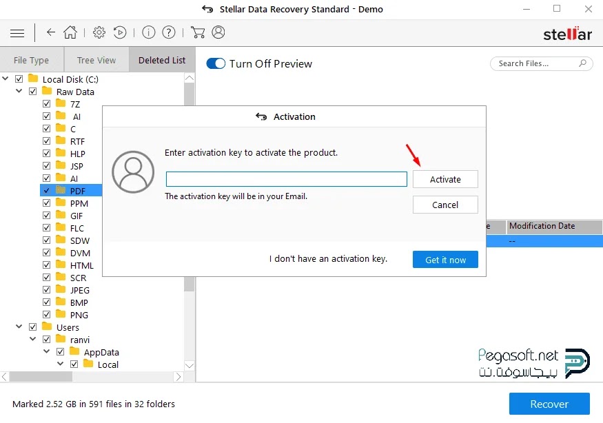Click the BMP folder icon
Viewport: 603px width, 423px height.
(x=61, y=302)
